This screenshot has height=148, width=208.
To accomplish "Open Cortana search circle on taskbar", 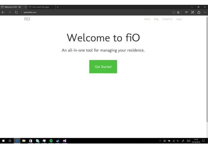I will click(10, 141).
